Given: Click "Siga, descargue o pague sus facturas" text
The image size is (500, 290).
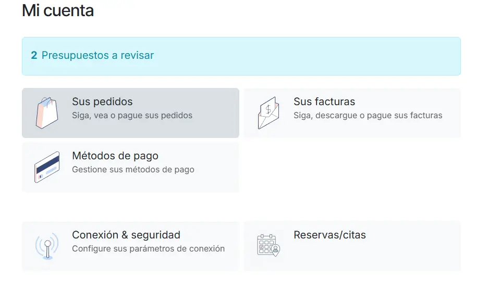Looking at the screenshot, I should click(x=368, y=116).
